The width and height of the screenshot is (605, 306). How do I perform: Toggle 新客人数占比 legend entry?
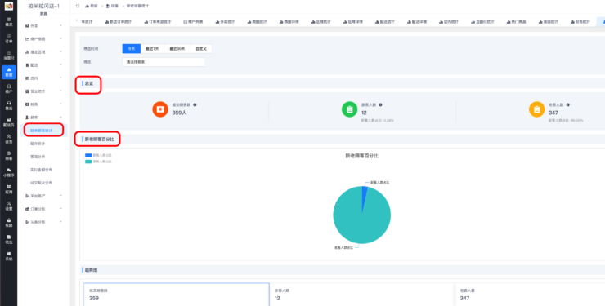[99, 155]
